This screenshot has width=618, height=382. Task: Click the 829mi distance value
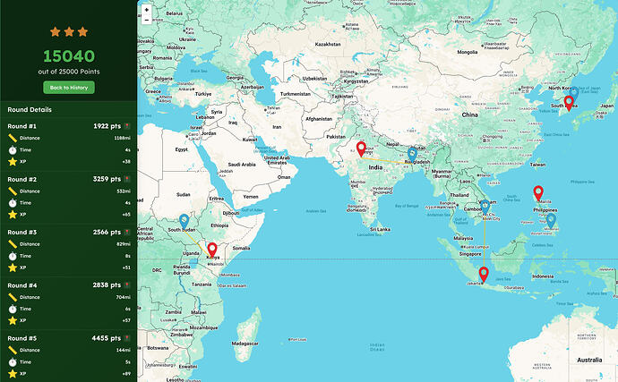tap(124, 244)
